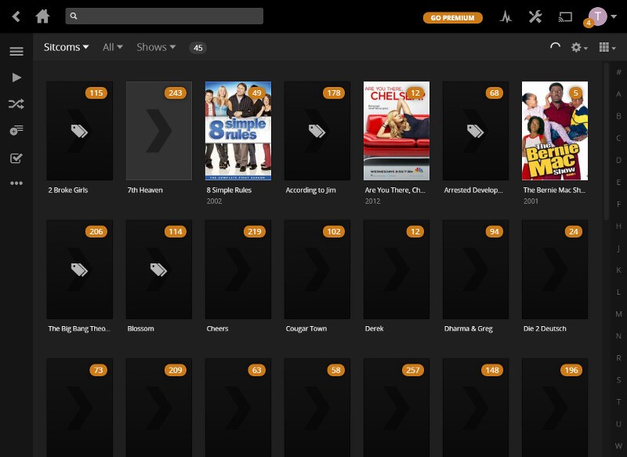Jump to letter D in index
The image size is (627, 457).
click(618, 160)
